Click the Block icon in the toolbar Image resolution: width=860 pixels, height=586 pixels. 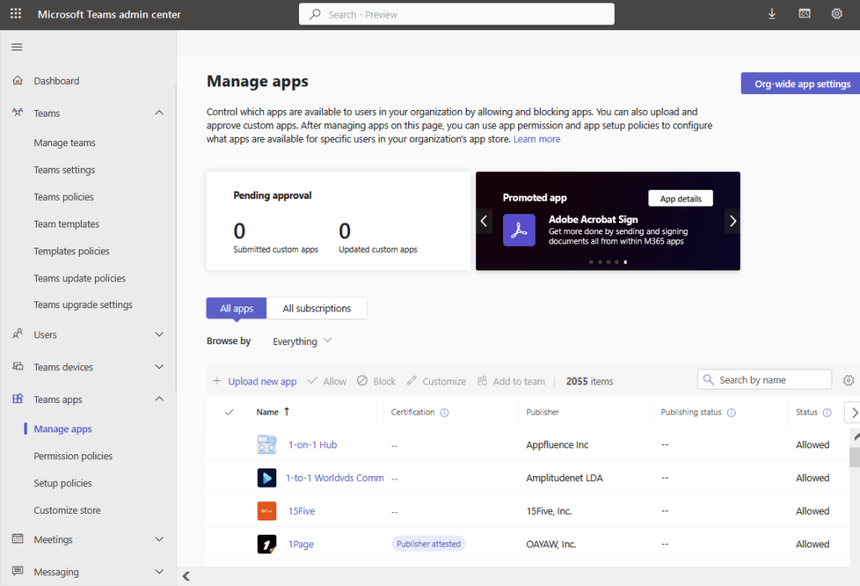[x=363, y=380]
